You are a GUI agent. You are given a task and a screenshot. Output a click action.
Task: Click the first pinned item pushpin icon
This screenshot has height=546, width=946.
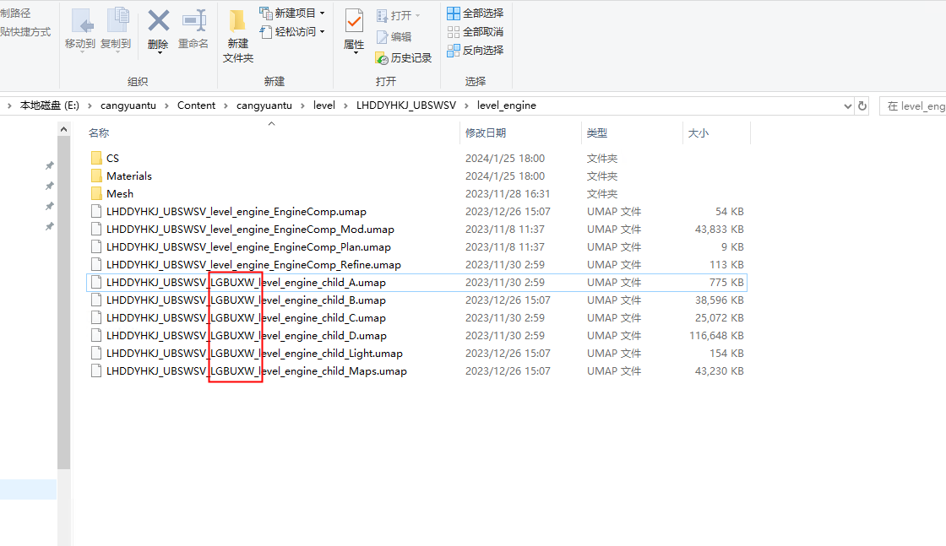click(x=50, y=165)
